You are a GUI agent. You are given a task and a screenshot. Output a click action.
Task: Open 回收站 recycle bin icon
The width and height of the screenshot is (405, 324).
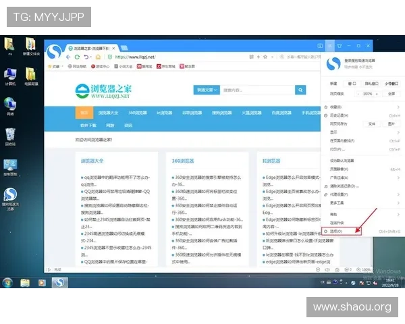tap(10, 136)
